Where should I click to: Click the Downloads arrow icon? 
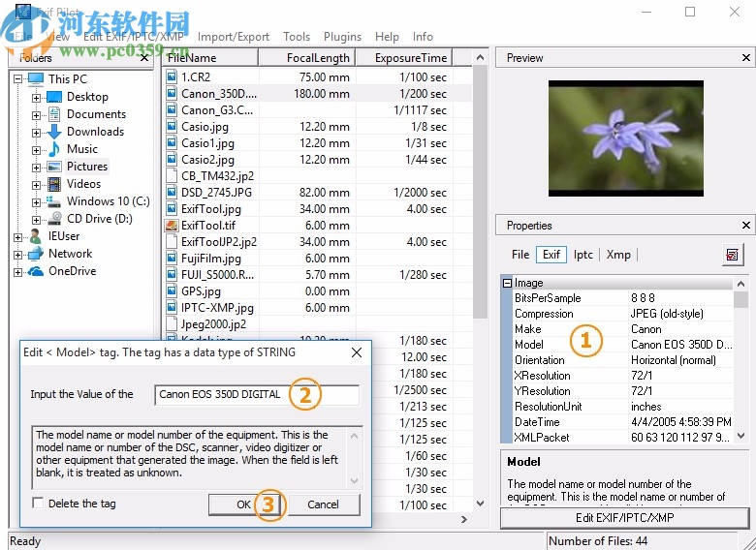pyautogui.click(x=54, y=132)
